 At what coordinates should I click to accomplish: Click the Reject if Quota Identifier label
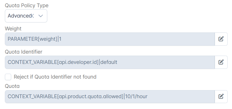(x=55, y=77)
